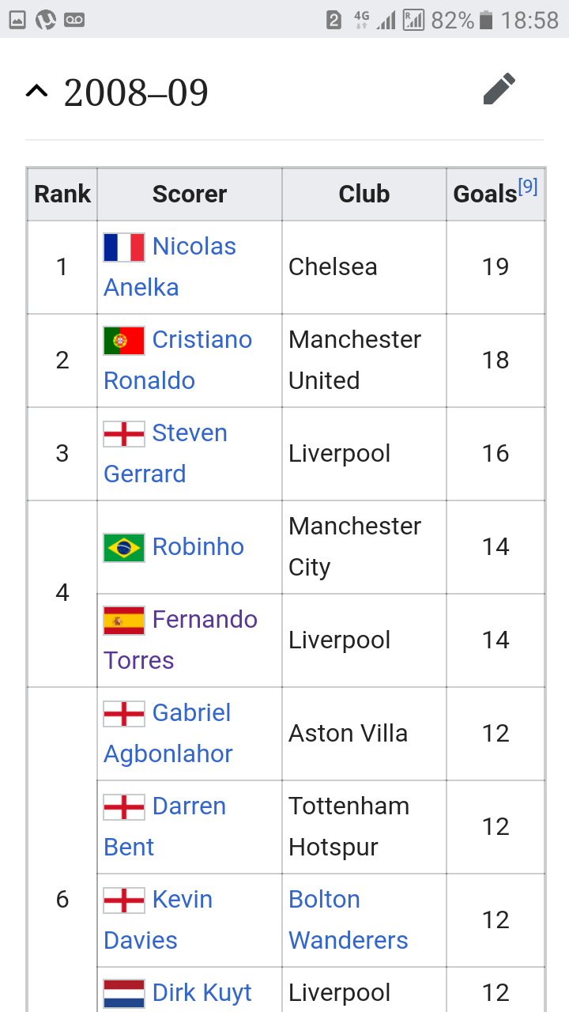
Task: Tap the Kevin Davies link
Action: 182,900
